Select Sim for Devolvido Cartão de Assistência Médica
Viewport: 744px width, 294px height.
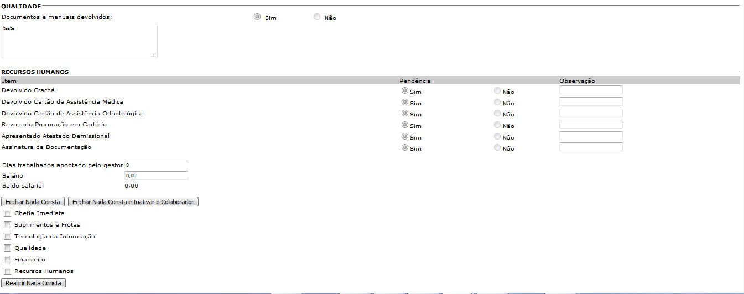coord(404,102)
